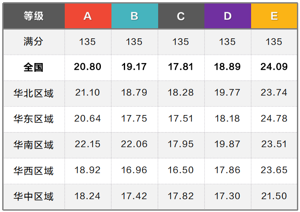The image size is (300, 212).
Task: Click the 等级 header cell
Action: pyautogui.click(x=34, y=16)
